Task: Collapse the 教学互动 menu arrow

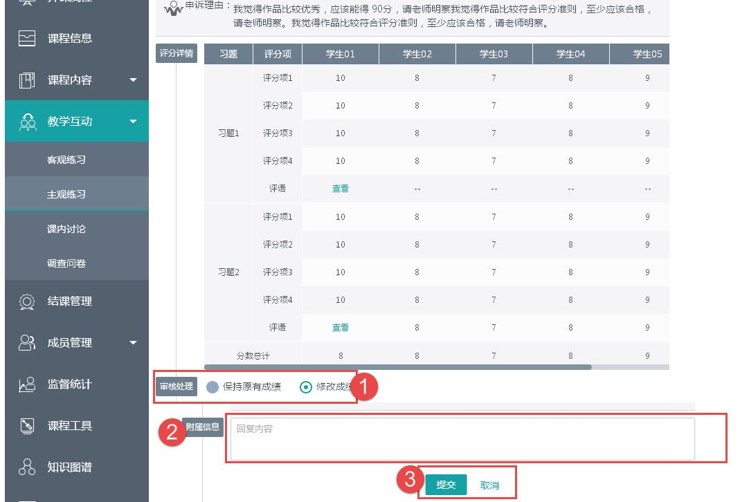Action: pyautogui.click(x=134, y=122)
